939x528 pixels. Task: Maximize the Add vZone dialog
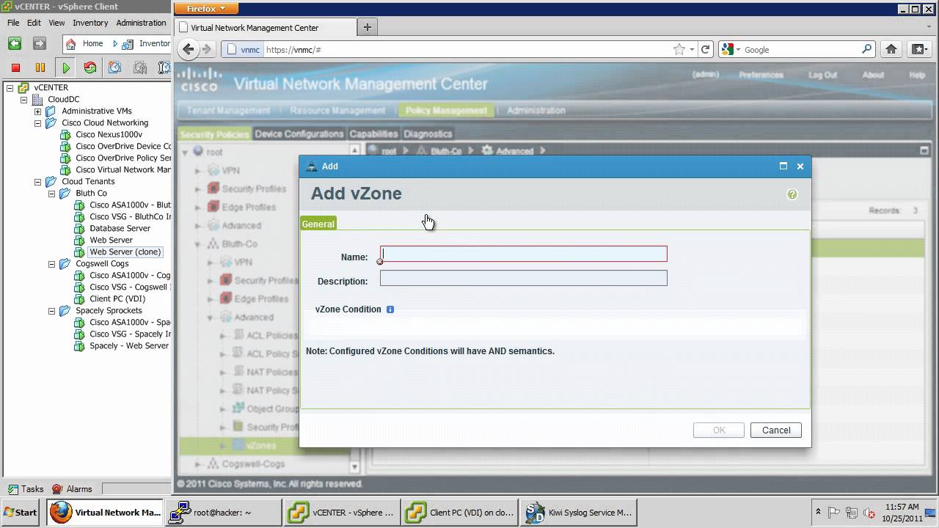pyautogui.click(x=783, y=166)
